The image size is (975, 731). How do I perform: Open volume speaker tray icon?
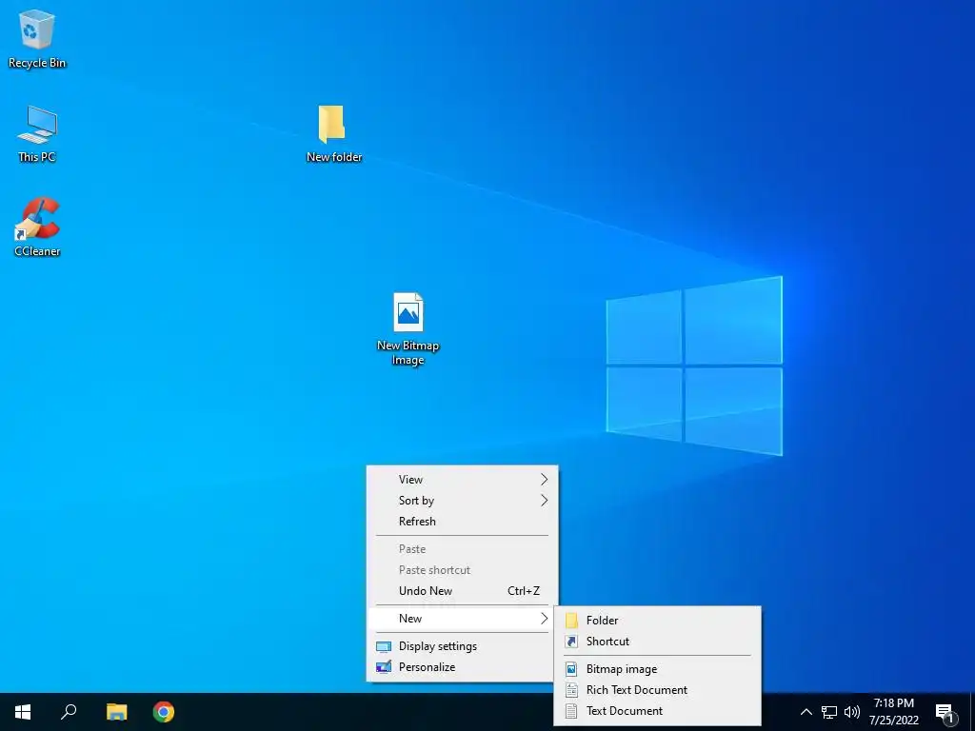click(x=852, y=712)
